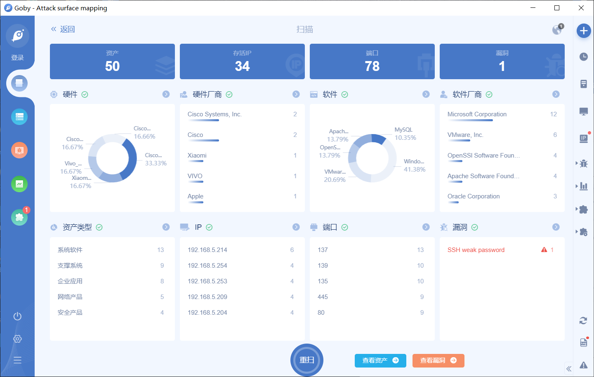Image resolution: width=594 pixels, height=377 pixels.
Task: Click the 登录 login label
Action: [17, 58]
